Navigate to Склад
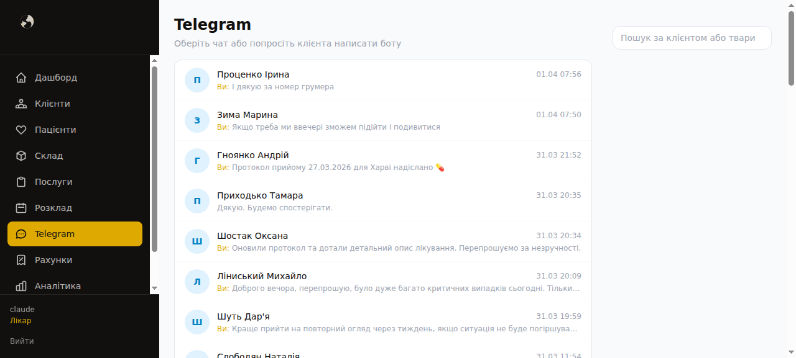Screen dimensions: 796x358 tap(75, 156)
